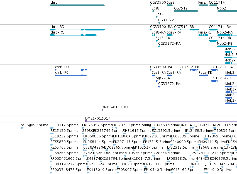
Task: Select the RP003461660.5prime label
Action: [x=69, y=159]
